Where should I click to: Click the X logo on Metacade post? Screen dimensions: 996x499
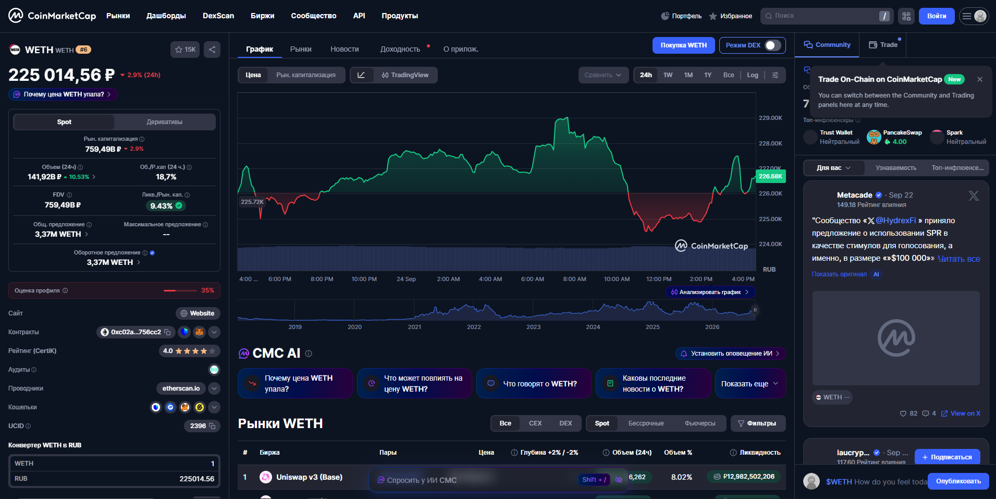point(974,196)
